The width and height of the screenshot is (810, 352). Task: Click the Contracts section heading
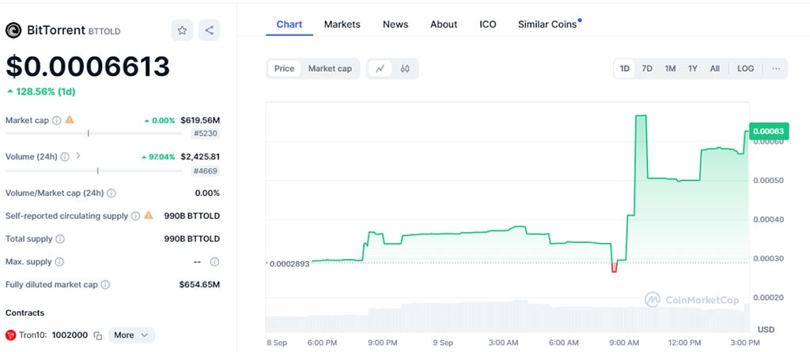25,313
